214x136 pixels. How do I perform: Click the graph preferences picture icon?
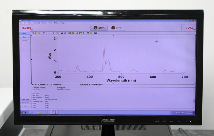tap(36, 33)
